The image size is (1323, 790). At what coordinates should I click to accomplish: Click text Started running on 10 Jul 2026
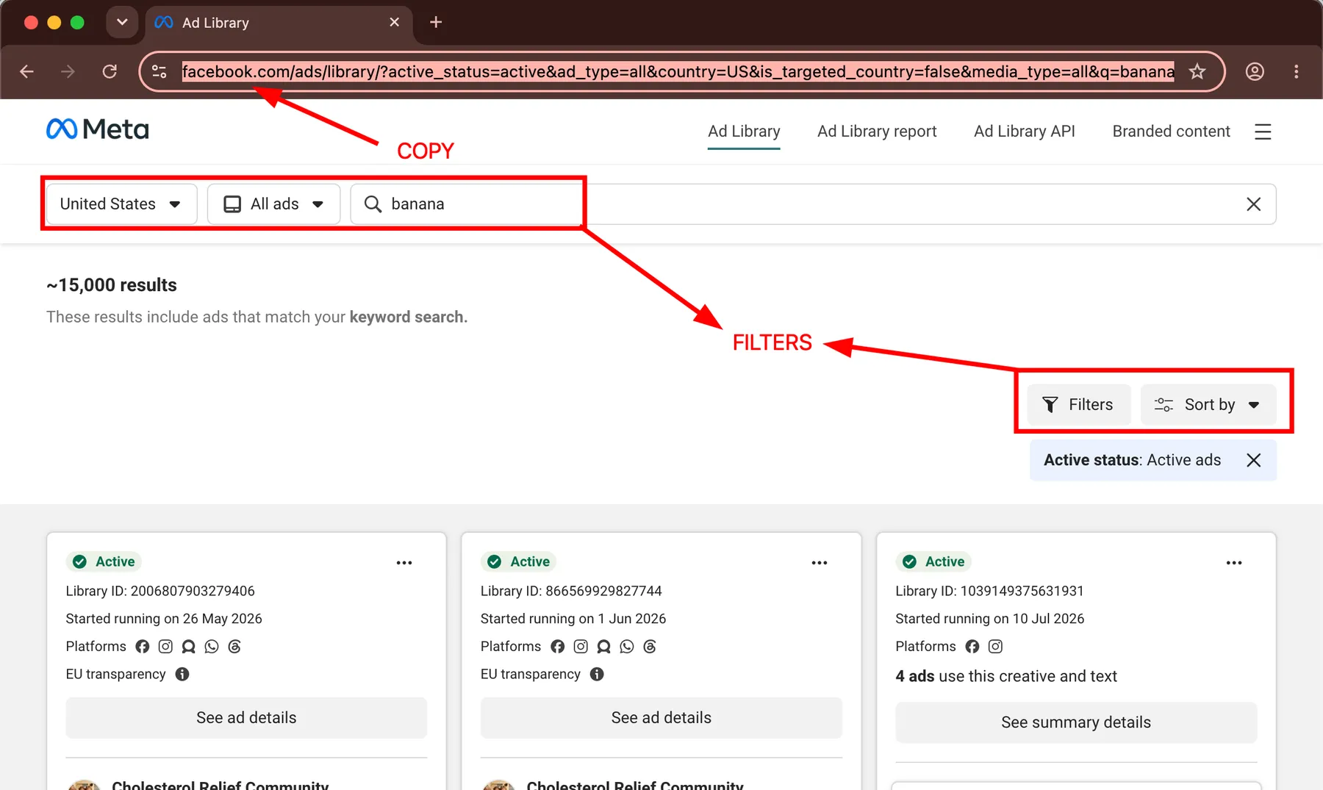pos(990,619)
